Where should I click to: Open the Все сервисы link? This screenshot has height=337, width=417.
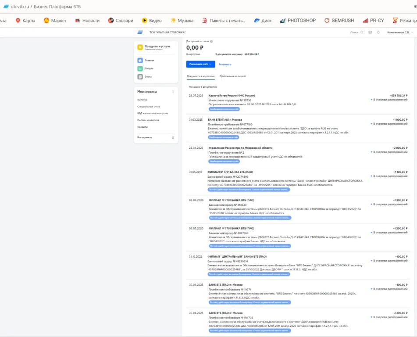pos(144,138)
